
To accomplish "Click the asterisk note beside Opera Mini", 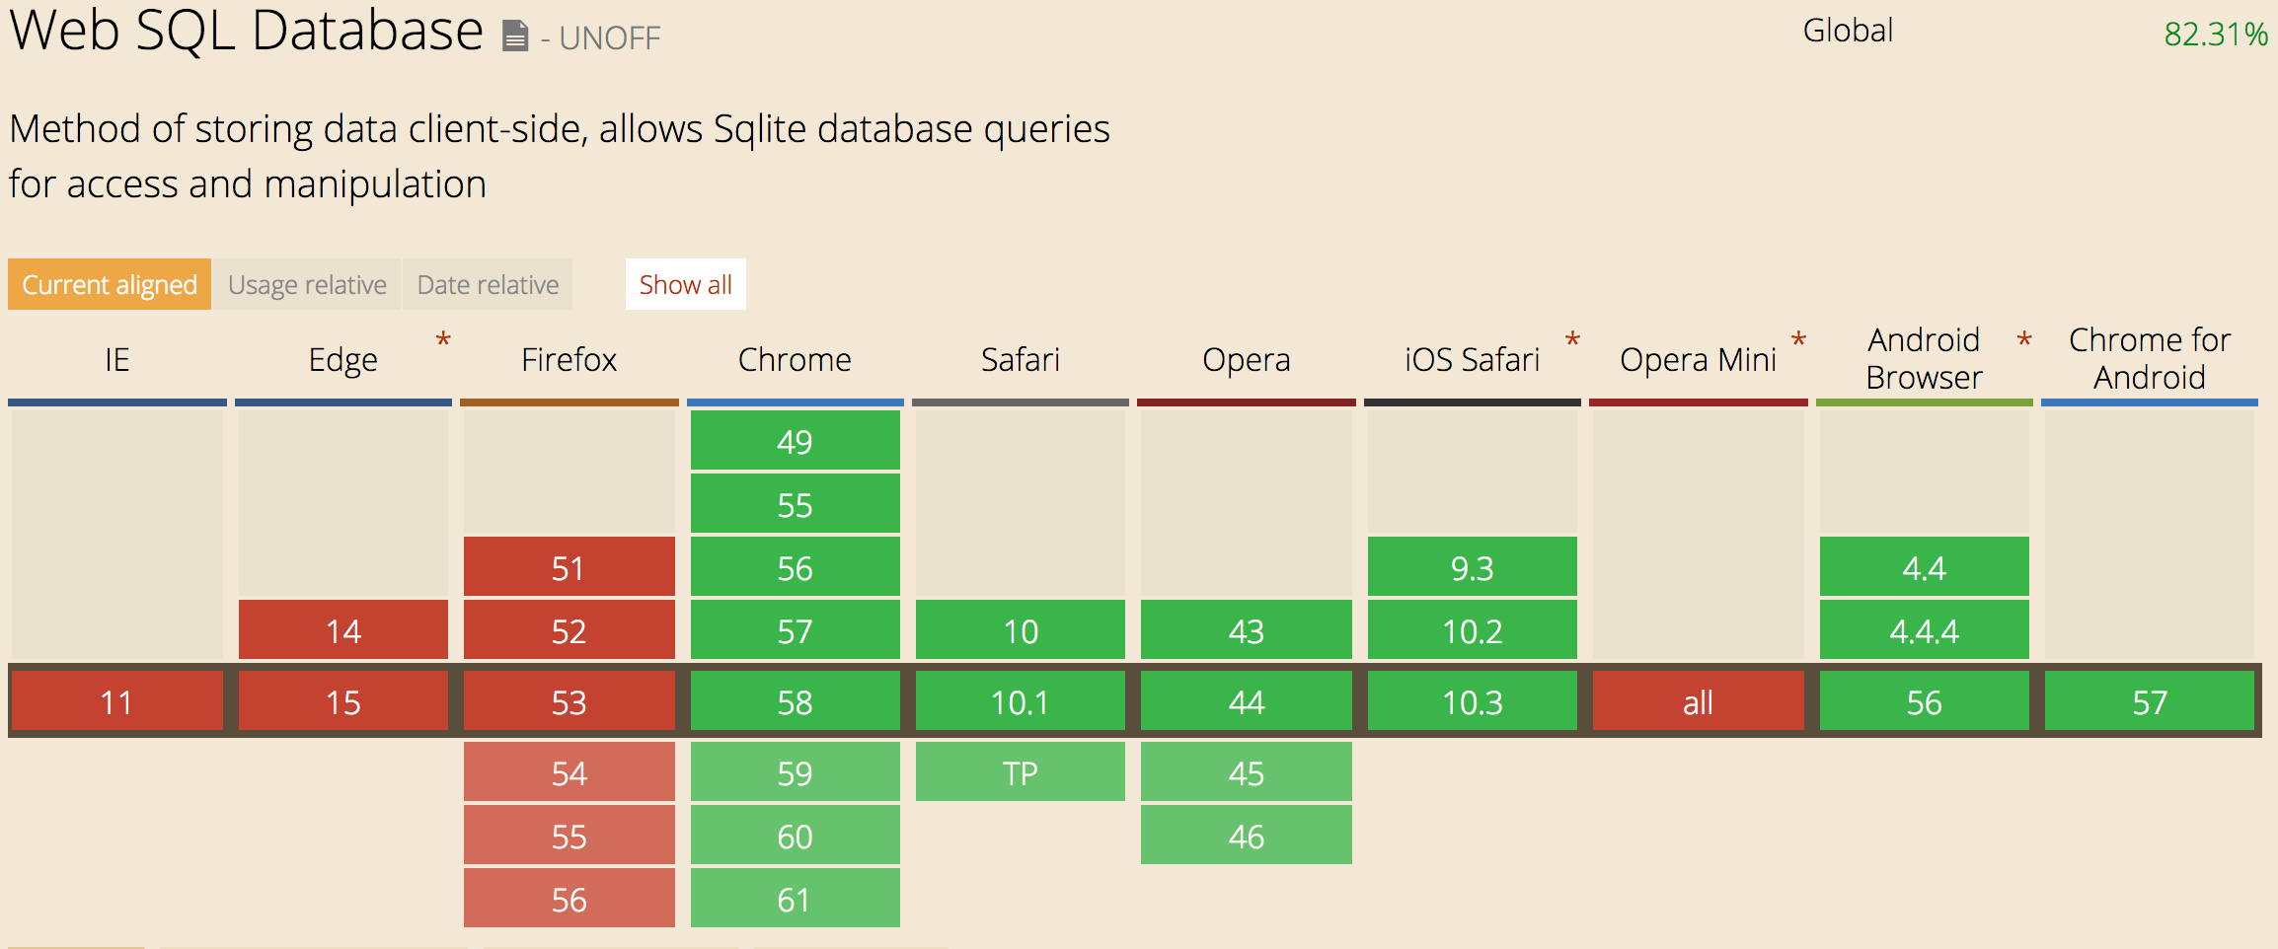I will (1798, 341).
